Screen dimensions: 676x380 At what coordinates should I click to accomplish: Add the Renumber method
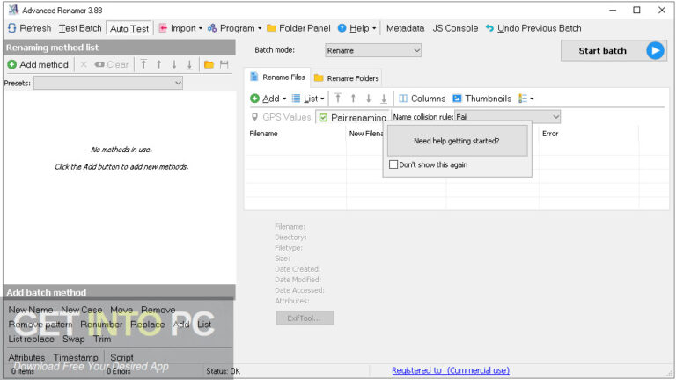pos(101,325)
